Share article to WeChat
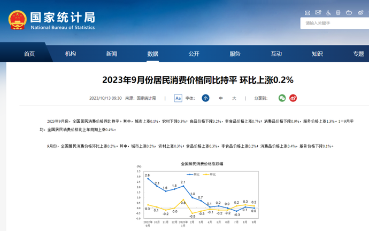369x231 pixels. click(x=282, y=98)
